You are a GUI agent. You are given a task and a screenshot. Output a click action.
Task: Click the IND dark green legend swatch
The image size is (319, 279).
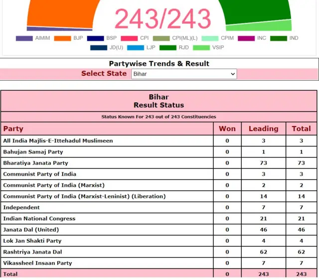(x=279, y=38)
